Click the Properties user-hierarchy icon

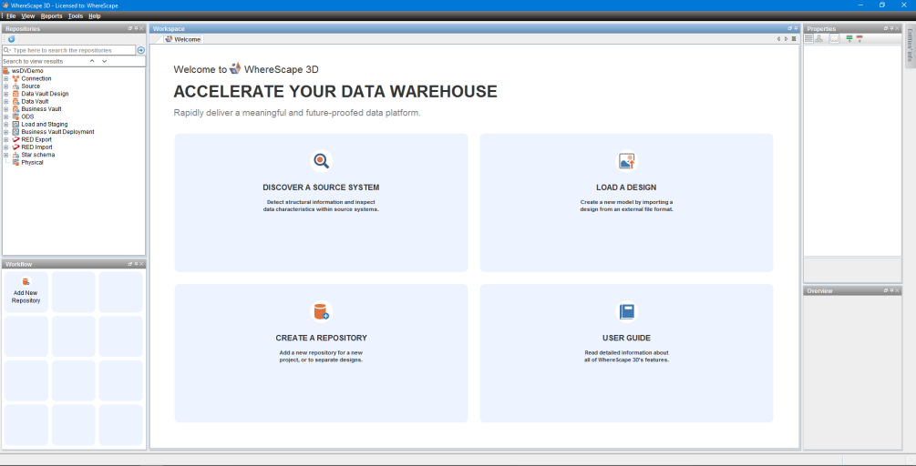[x=819, y=38]
